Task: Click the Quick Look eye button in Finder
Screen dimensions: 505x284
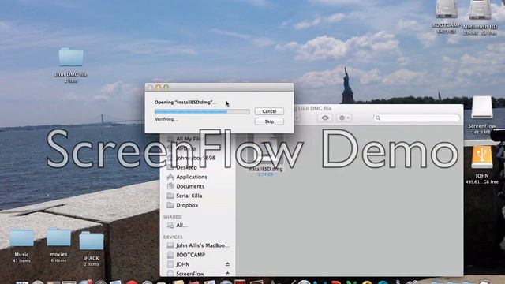Action: [x=325, y=118]
